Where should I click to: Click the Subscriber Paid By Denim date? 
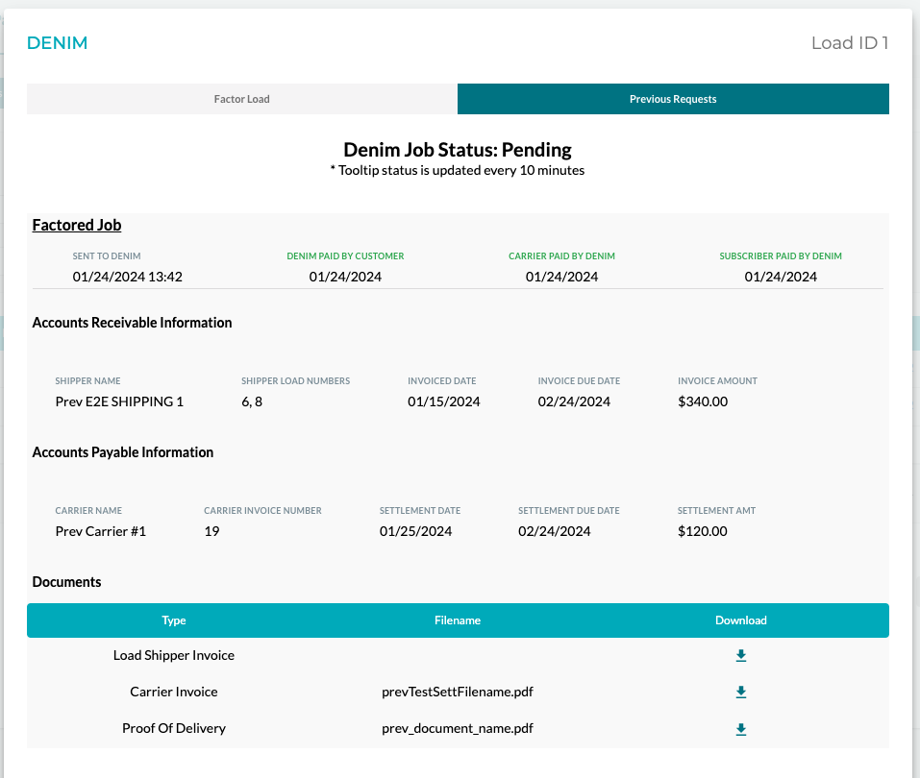point(781,277)
